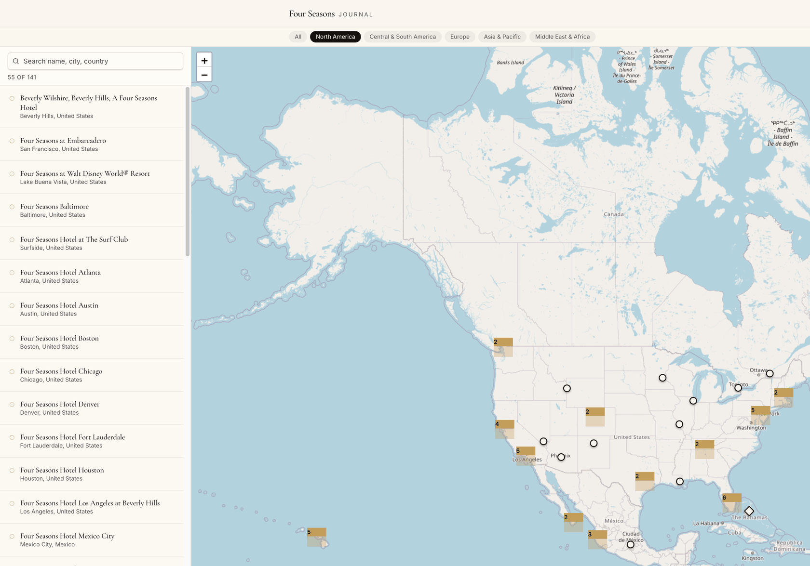
Task: Open Four Seasons at Embarcadero listing
Action: pos(92,145)
